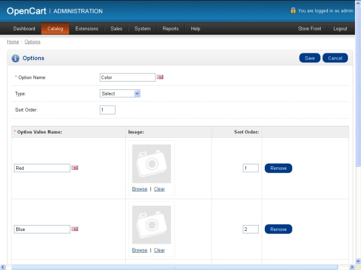Click the Options info icon in header
Viewport: 361px width, 270px height.
click(16, 58)
